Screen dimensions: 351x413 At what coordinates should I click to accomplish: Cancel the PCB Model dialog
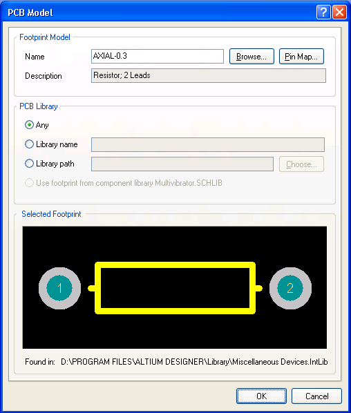click(x=316, y=396)
